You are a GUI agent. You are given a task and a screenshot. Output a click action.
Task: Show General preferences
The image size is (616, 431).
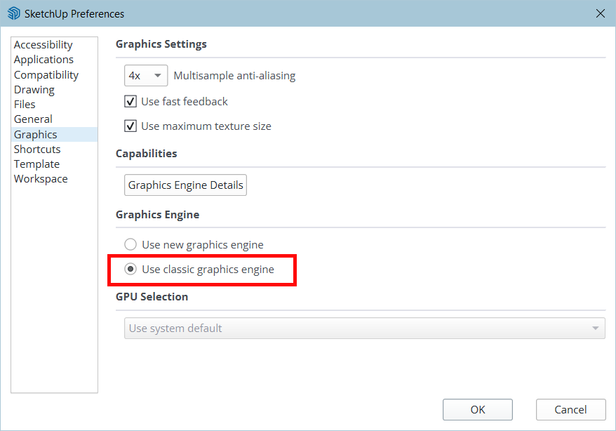point(33,119)
